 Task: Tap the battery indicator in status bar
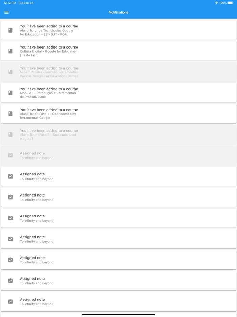pos(230,3)
